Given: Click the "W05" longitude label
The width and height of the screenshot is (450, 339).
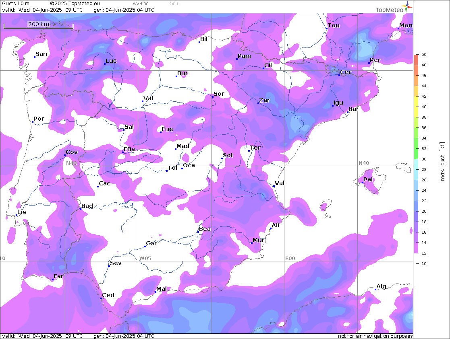Looking at the screenshot, I should [x=145, y=258].
